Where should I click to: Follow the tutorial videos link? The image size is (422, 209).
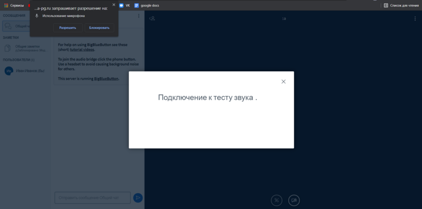point(82,50)
